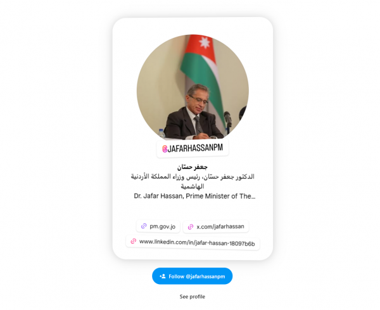Viewport: 380px width, 310px height.
Task: Expand the truncated bio at the ellipsis
Action: pyautogui.click(x=253, y=197)
